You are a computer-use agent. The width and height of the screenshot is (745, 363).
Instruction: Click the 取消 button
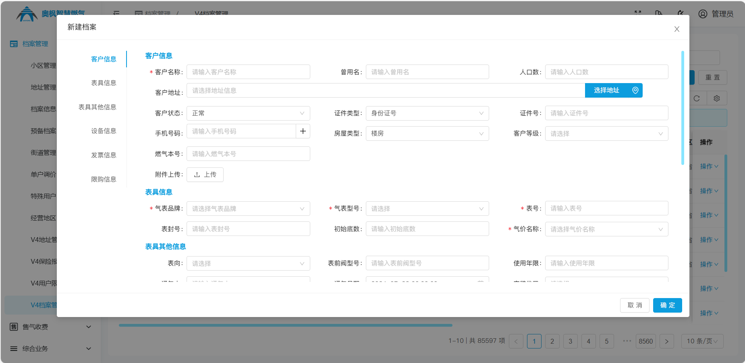pos(635,305)
